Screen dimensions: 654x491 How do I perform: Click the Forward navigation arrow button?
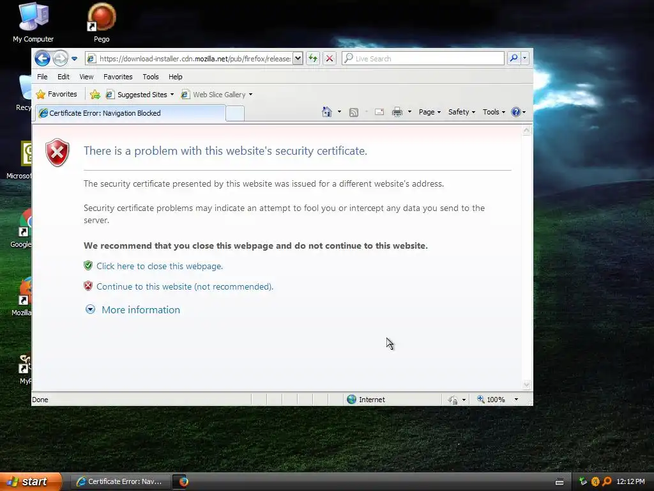[61, 58]
